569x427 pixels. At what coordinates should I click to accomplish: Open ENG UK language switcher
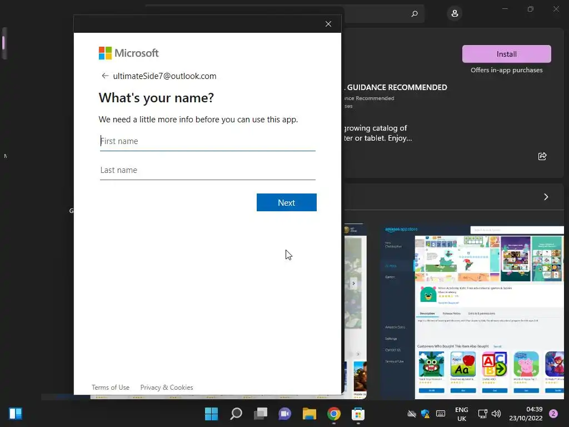tap(462, 414)
